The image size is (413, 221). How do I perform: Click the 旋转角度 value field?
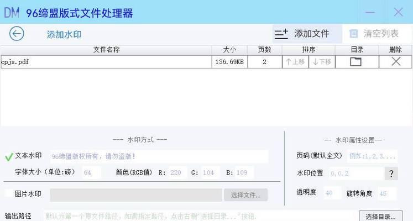click(x=386, y=193)
